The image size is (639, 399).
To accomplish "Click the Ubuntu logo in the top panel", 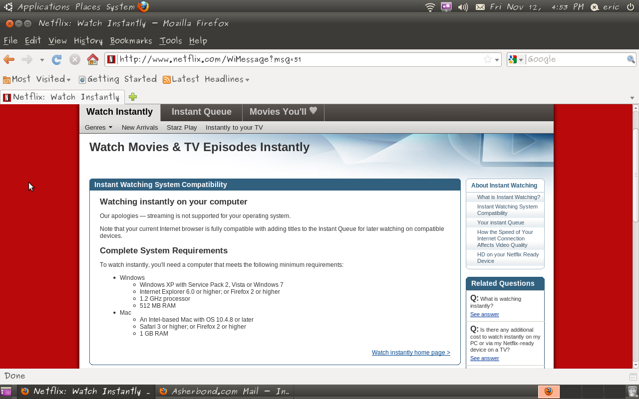I will pyautogui.click(x=8, y=6).
